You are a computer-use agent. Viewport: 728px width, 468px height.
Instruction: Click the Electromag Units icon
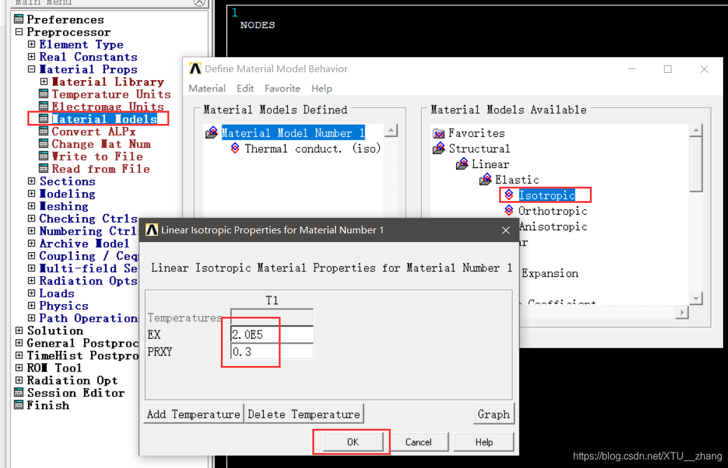[44, 106]
